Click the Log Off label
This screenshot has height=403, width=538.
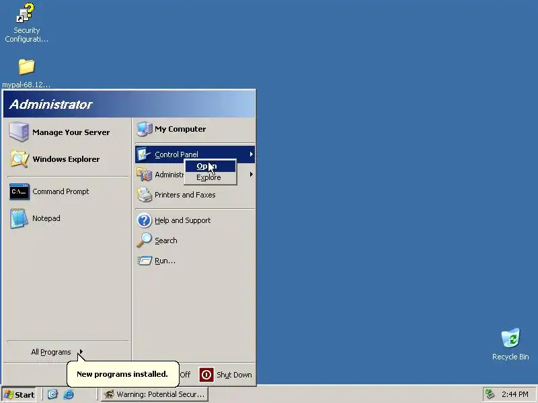(x=185, y=375)
